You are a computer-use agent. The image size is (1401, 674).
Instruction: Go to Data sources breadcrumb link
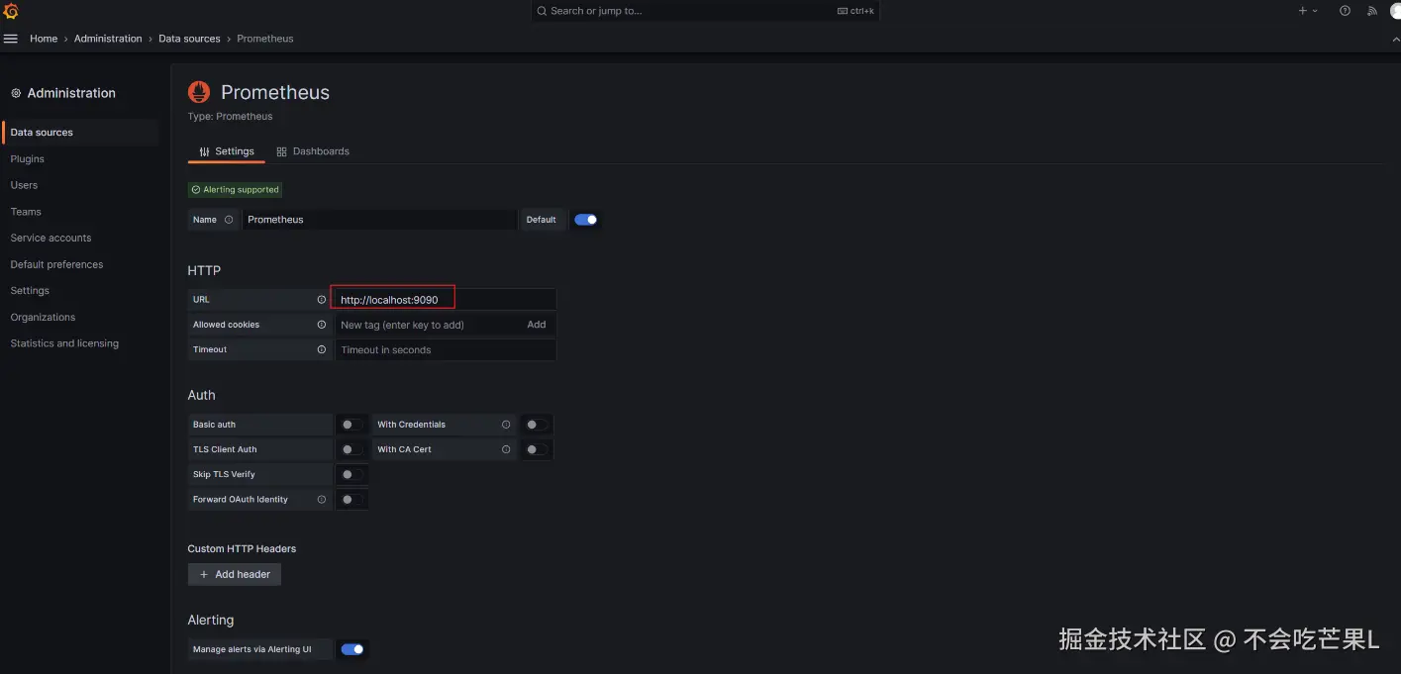189,39
